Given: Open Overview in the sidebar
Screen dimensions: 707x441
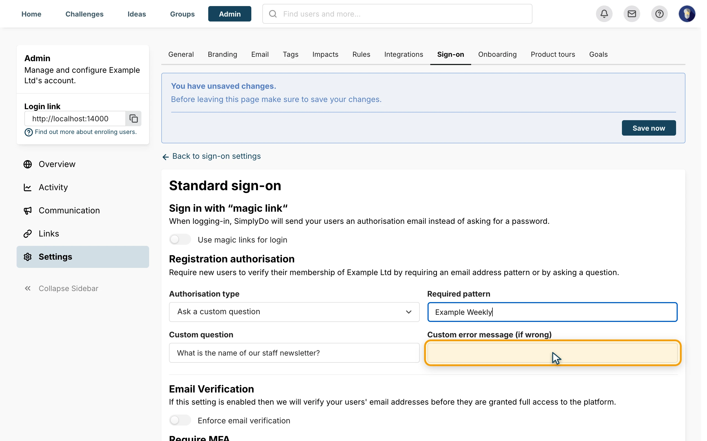Looking at the screenshot, I should (83, 164).
